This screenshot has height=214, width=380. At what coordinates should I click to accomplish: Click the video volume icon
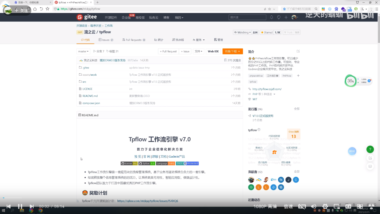[x=313, y=206]
